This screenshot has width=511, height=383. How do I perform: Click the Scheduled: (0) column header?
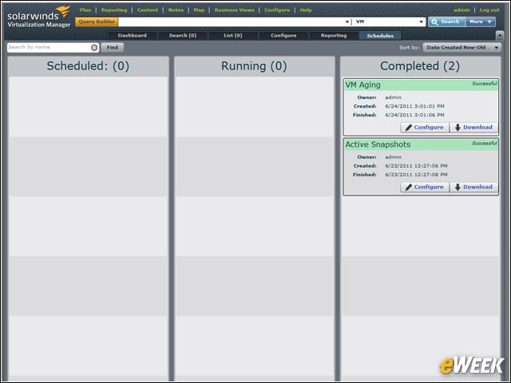point(88,66)
